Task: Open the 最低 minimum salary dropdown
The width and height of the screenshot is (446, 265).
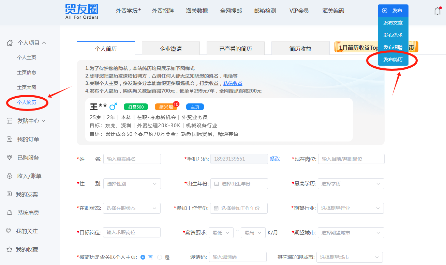Action: [221, 233]
